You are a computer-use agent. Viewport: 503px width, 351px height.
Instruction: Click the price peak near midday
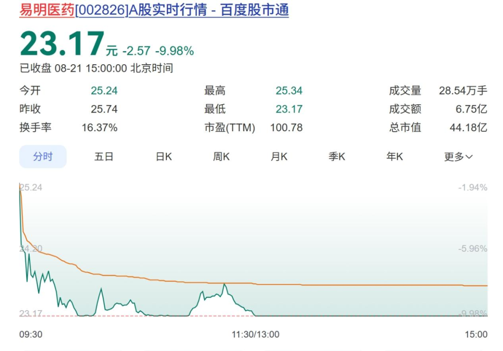(x=224, y=284)
